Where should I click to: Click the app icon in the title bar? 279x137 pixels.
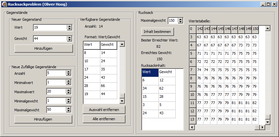tap(4, 4)
